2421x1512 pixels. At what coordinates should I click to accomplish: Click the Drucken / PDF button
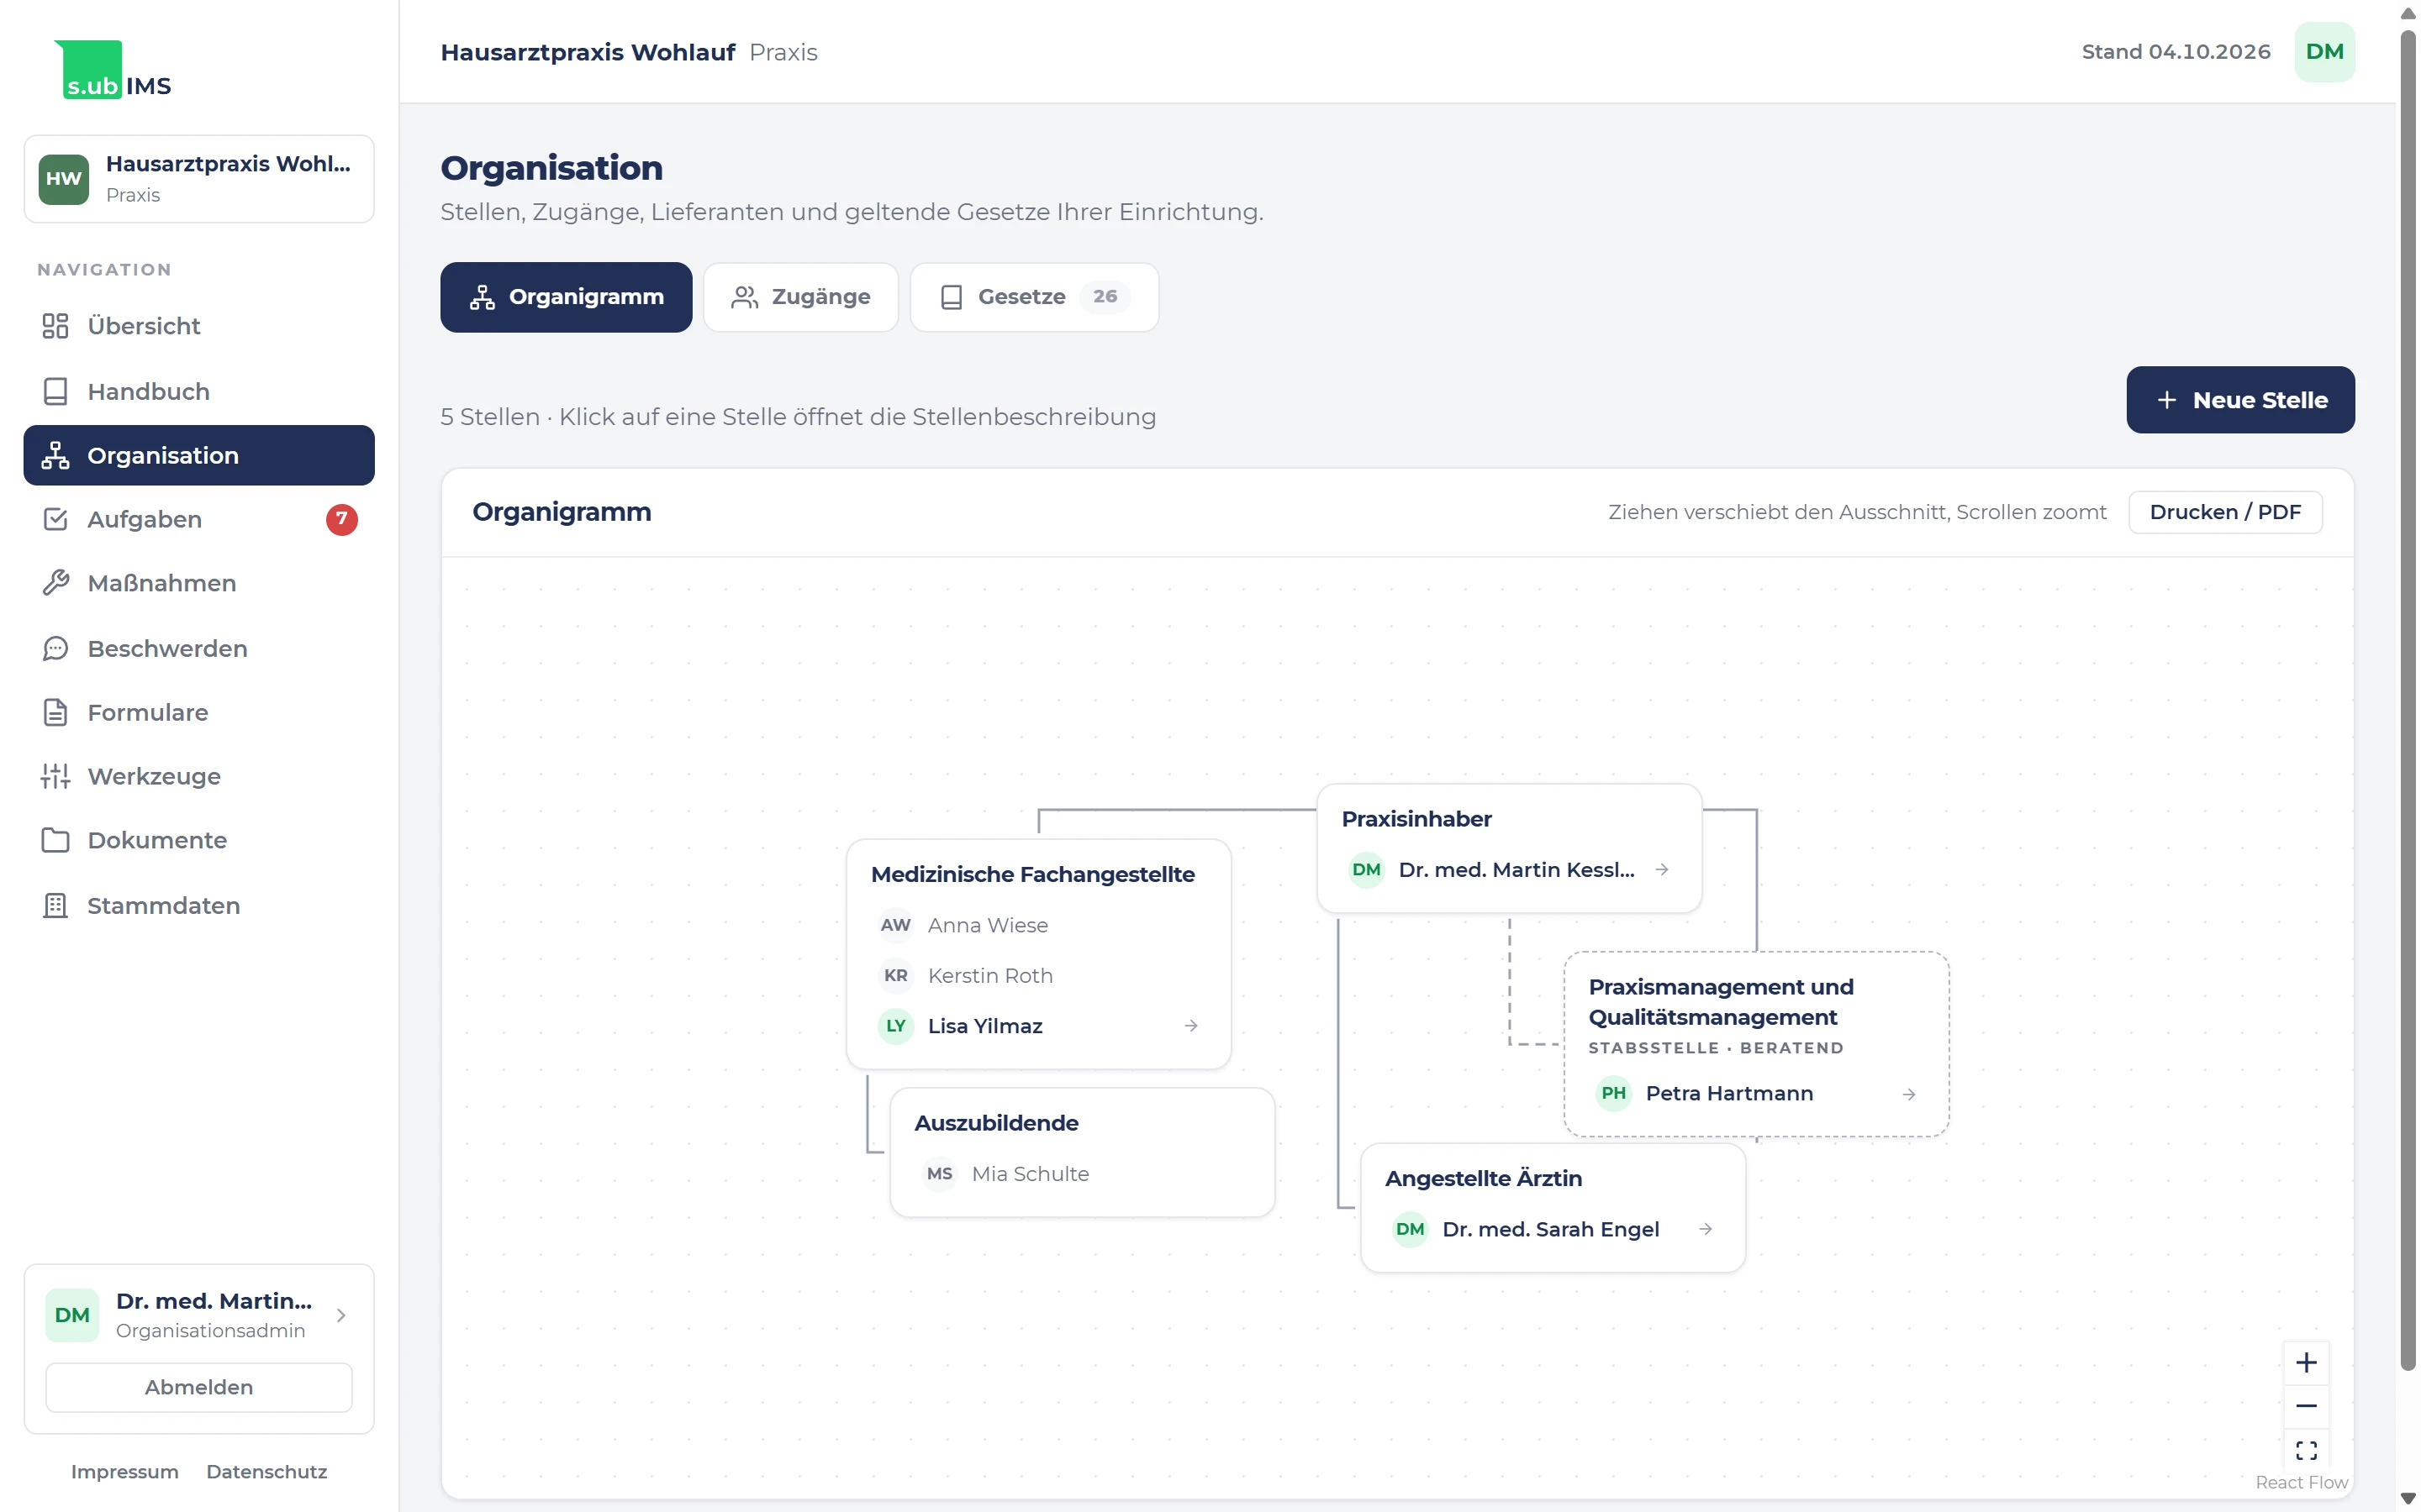pos(2225,512)
